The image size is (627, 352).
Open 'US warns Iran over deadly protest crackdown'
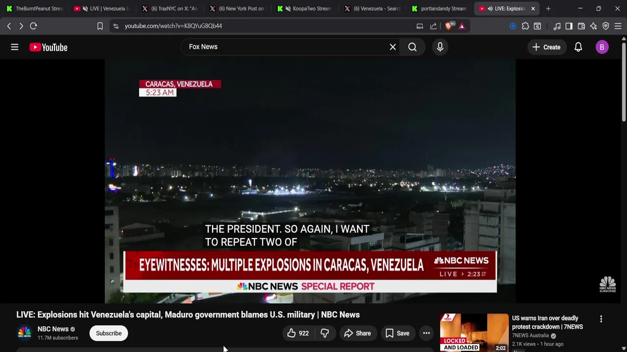tap(548, 323)
